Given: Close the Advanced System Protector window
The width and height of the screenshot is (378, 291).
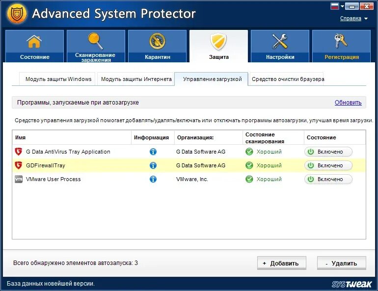Looking at the screenshot, I should [x=367, y=6].
